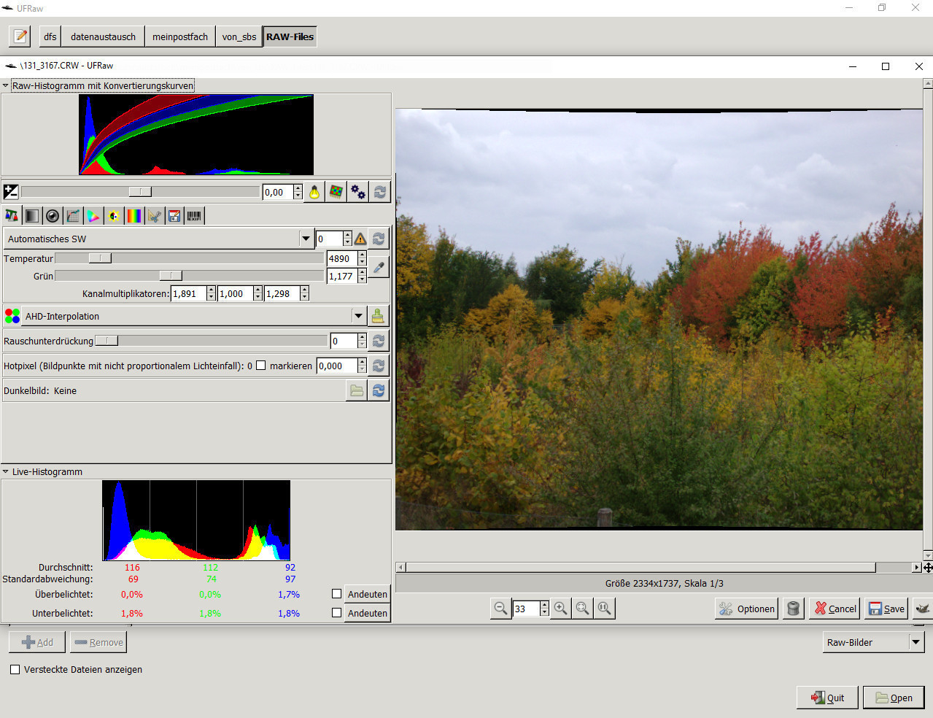This screenshot has height=718, width=933.
Task: Toggle Überbelichtet checkbox in live histogram
Action: (336, 594)
